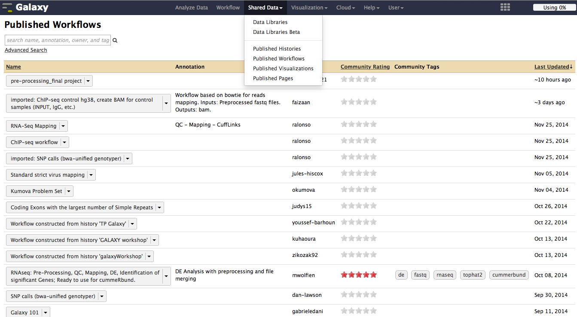This screenshot has height=317, width=577.
Task: Select Data Libraries Beta menu entry
Action: pos(276,32)
